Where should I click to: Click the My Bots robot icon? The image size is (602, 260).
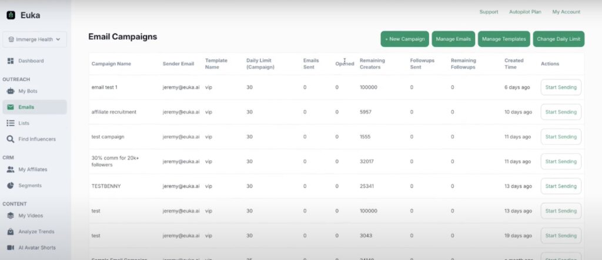click(11, 92)
